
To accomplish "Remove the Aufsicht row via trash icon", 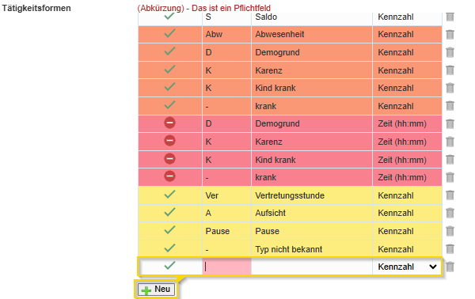I will click(x=450, y=213).
